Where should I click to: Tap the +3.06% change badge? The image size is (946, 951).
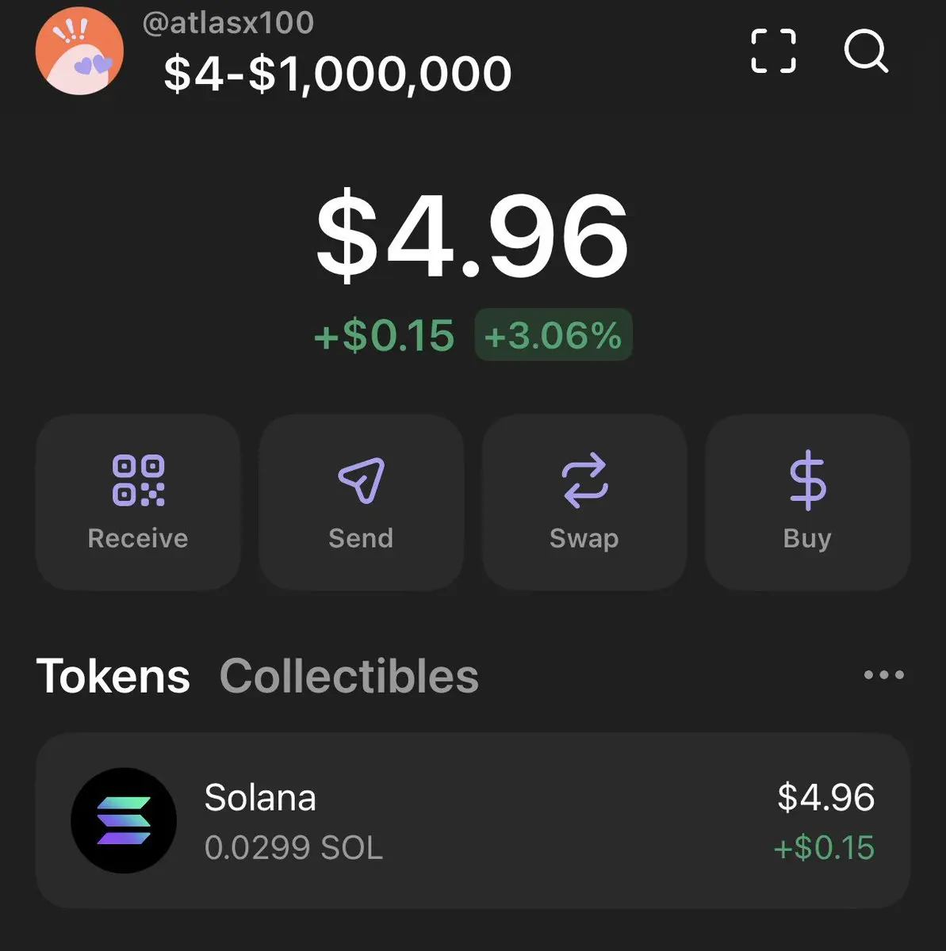pyautogui.click(x=553, y=335)
